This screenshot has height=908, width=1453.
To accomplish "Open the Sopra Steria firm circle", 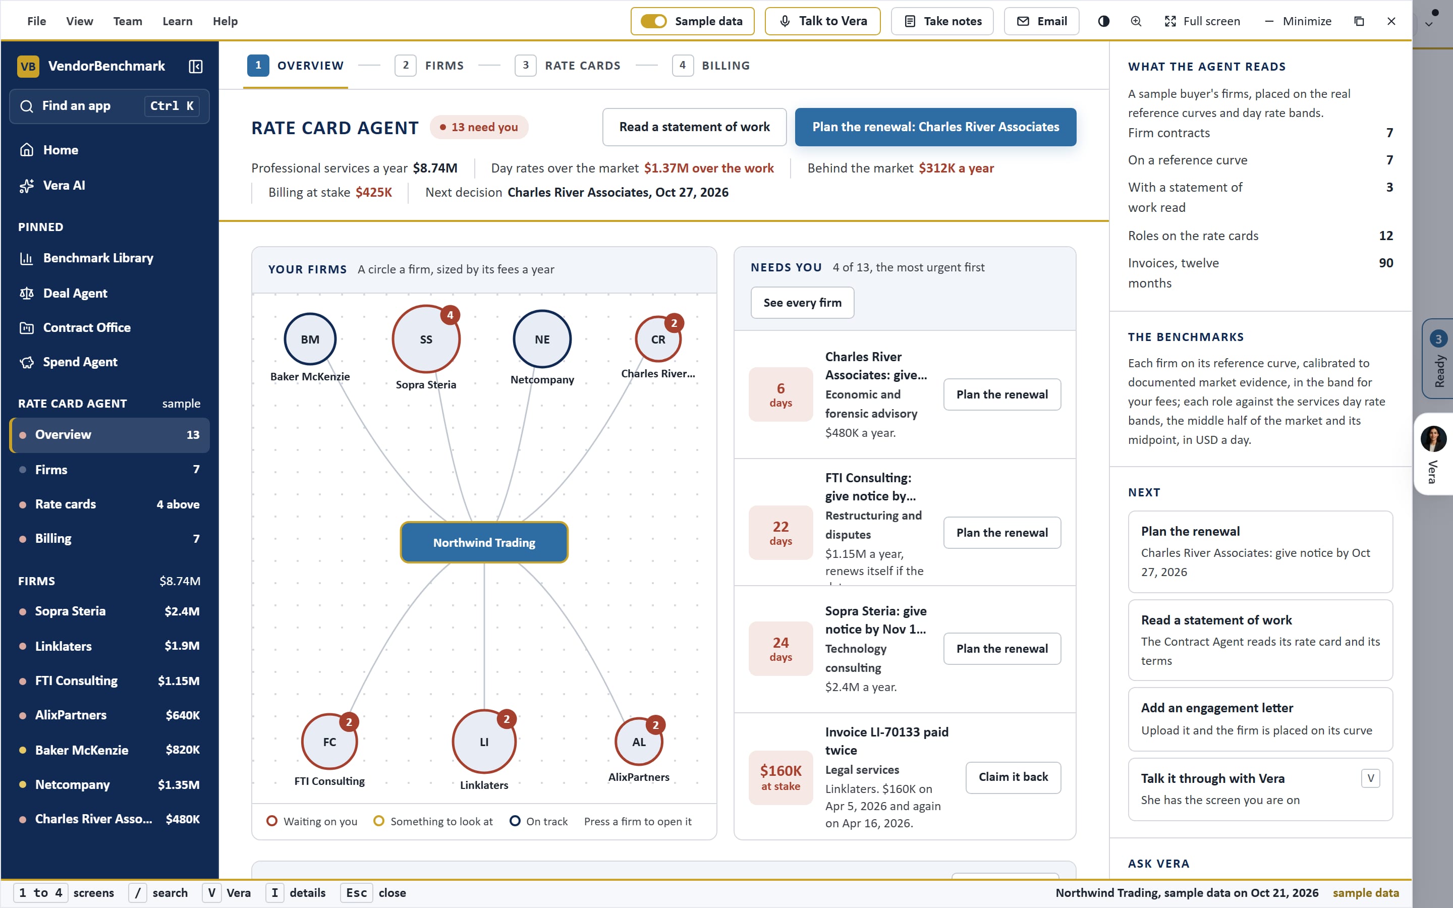I will click(x=426, y=339).
